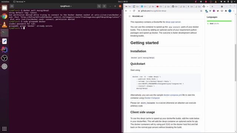Reload the GitHub page in Chrome

pos(134,11)
